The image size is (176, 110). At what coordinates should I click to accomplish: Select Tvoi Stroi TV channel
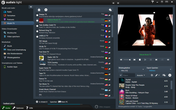coord(73,53)
